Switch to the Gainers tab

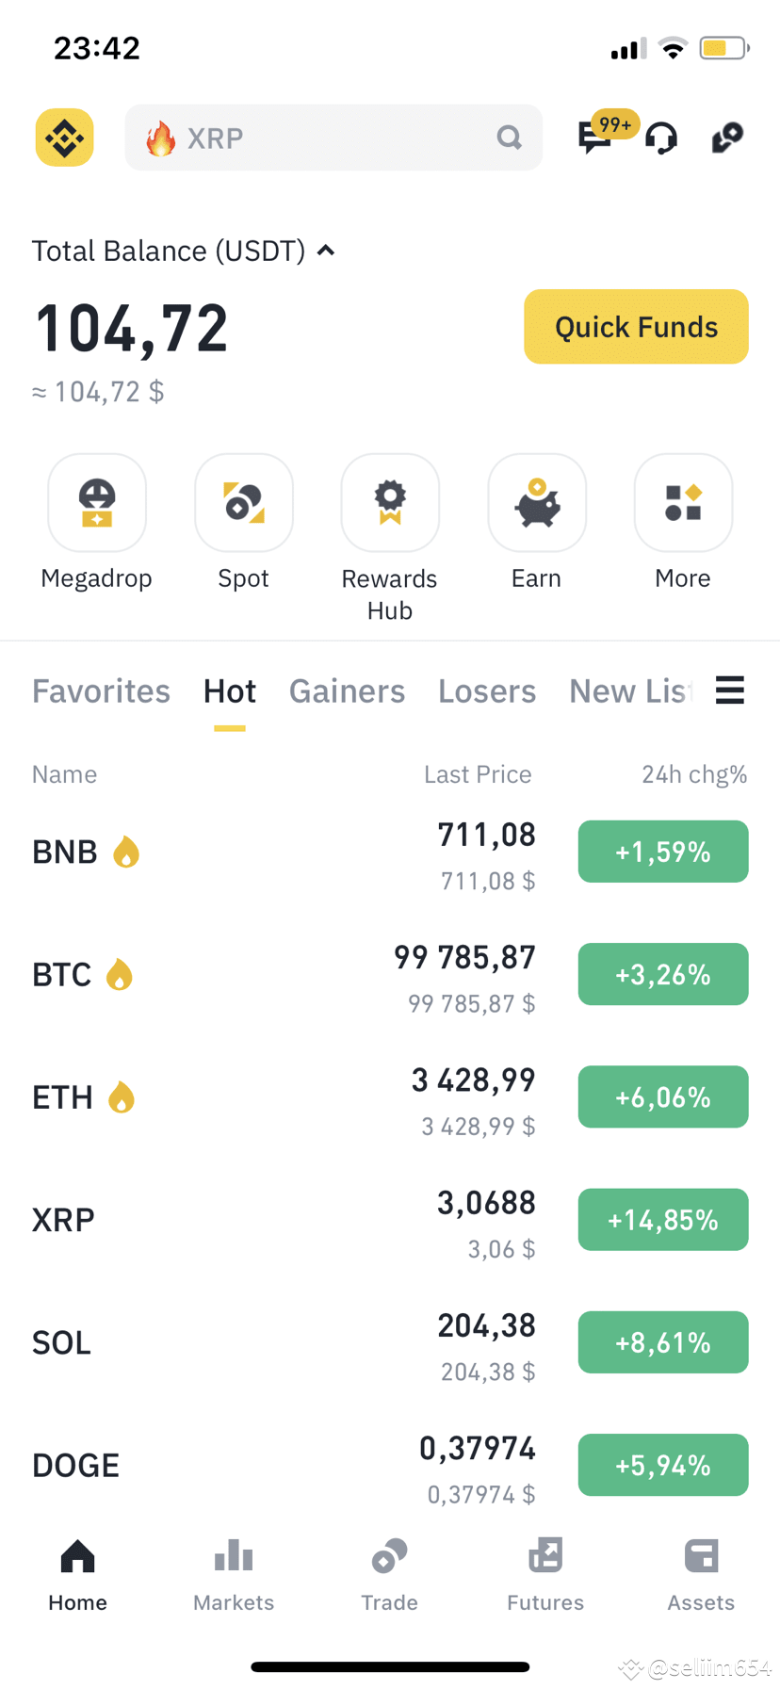point(347,691)
